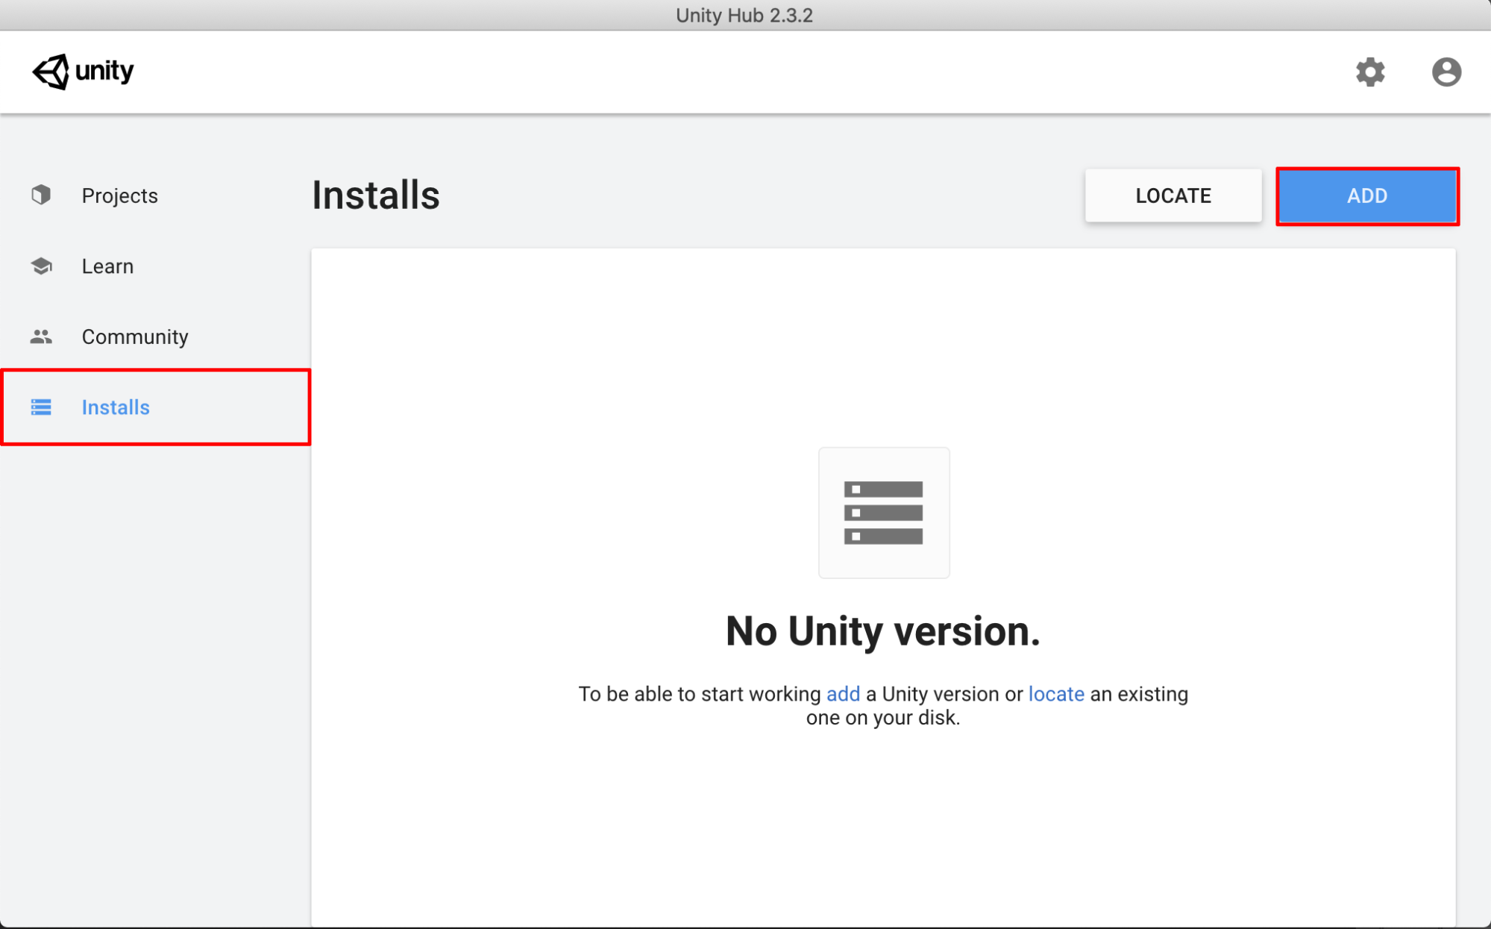Click the Installs page heading

(375, 196)
